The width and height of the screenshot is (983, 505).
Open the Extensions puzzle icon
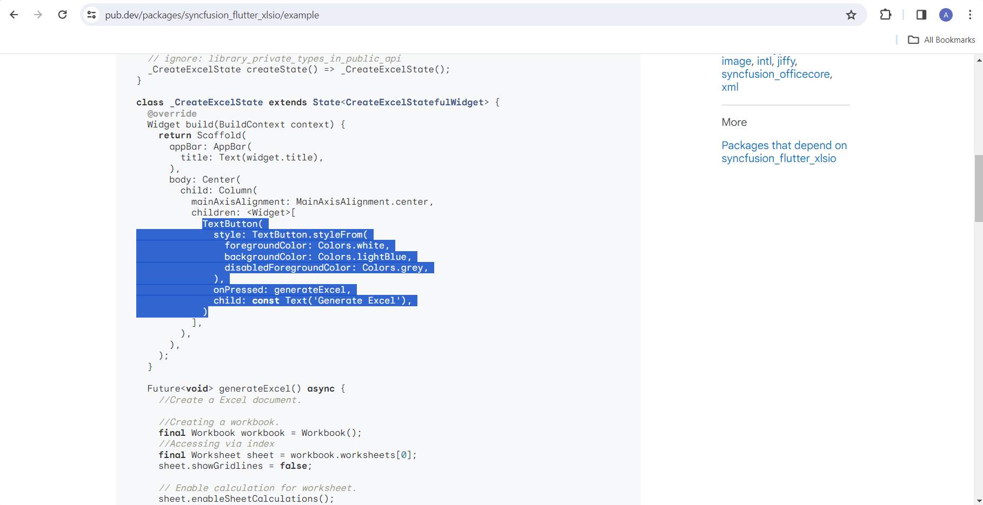pos(886,15)
